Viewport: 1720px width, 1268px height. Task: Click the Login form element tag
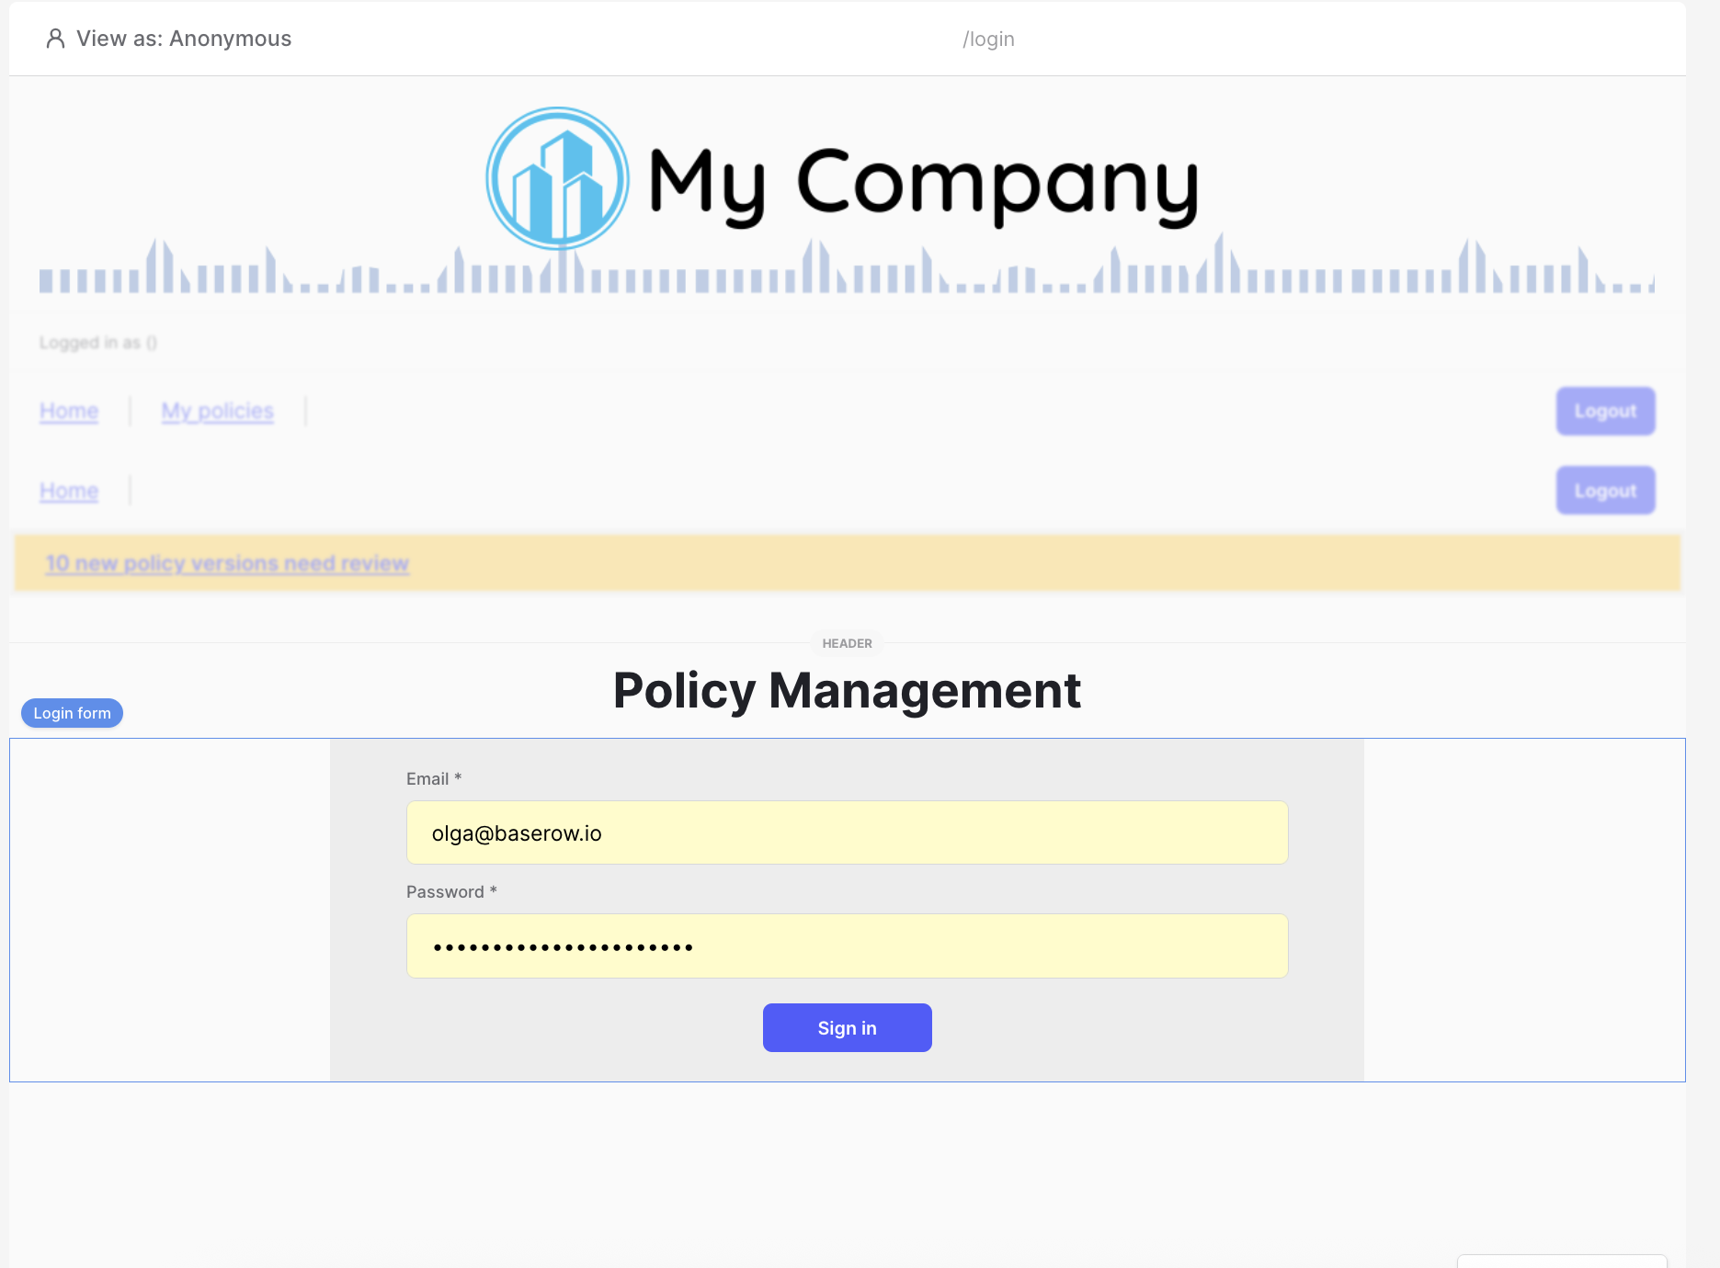pyautogui.click(x=72, y=713)
